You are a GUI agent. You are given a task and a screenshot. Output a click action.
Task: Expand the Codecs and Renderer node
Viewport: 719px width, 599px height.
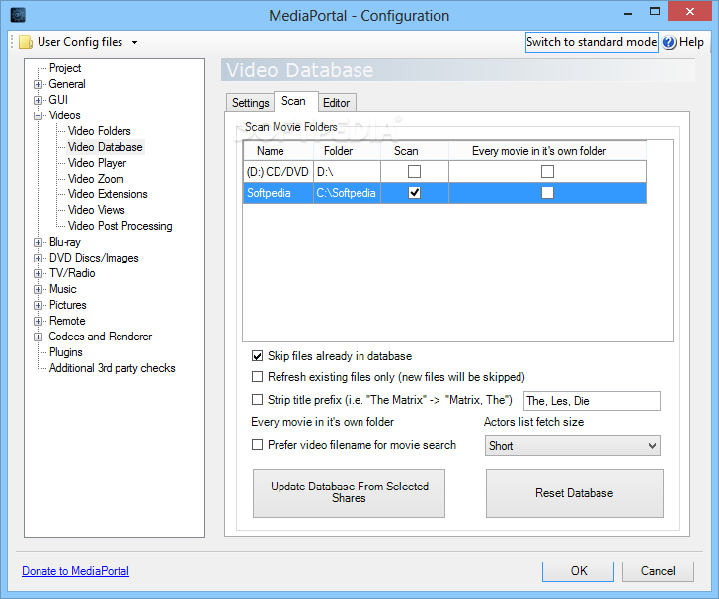coord(39,337)
